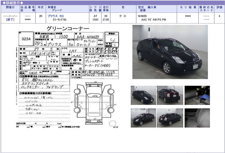The width and height of the screenshot is (225, 153).
Task: Click the 詳細表示 section title
Action: coord(13,3)
